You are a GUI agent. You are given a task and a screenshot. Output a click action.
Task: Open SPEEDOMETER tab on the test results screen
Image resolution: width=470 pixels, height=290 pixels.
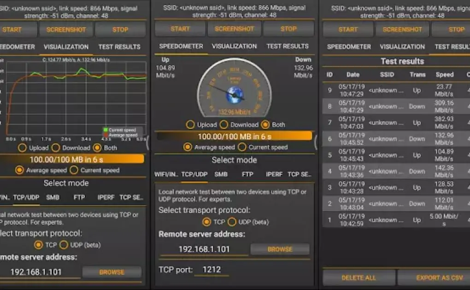pos(349,47)
